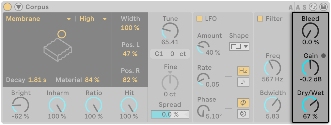Click the C1 note field
The height and width of the screenshot is (125, 331).
159,54
